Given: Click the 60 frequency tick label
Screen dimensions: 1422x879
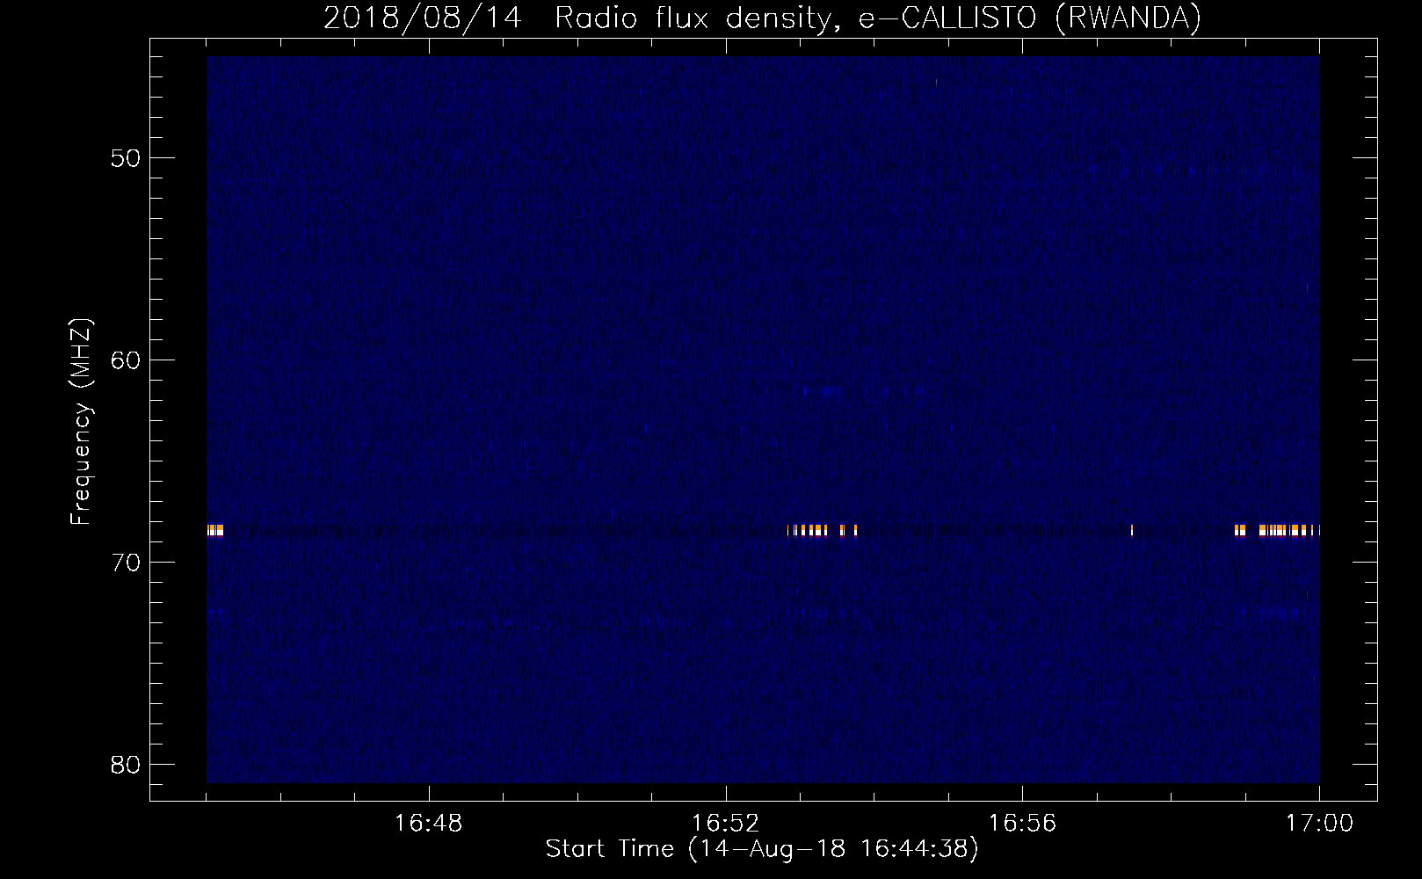Looking at the screenshot, I should 126,360.
